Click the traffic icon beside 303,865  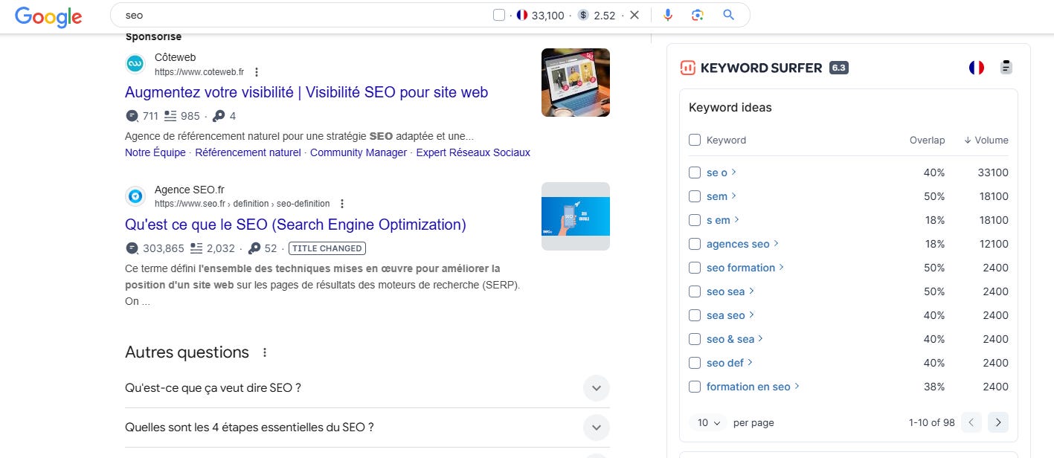click(x=132, y=248)
